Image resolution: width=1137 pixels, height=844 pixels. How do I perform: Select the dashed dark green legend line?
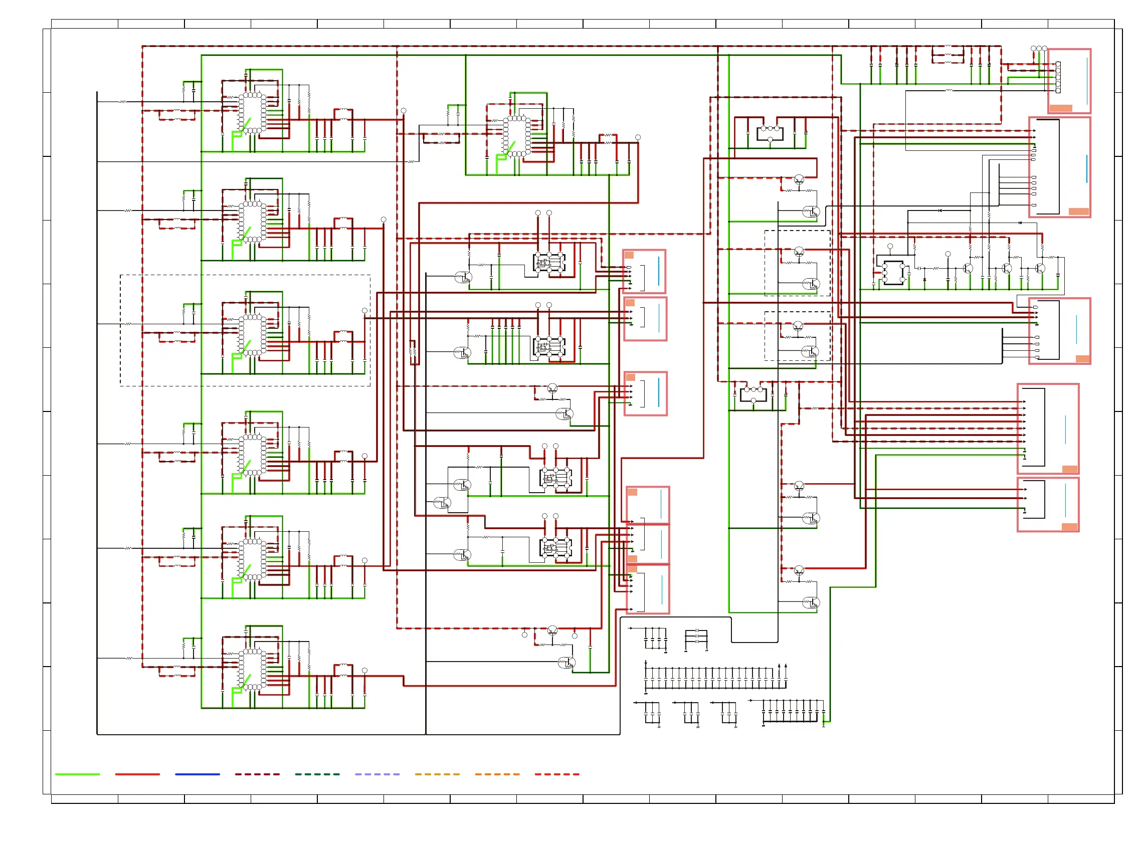pos(317,774)
